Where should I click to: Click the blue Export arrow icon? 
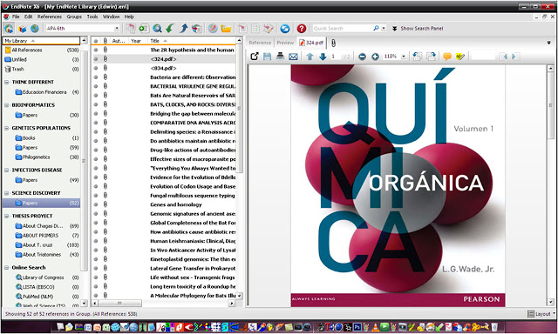pos(183,29)
